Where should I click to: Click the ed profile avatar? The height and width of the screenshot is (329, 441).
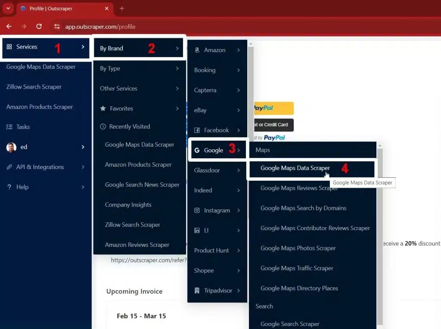11,147
